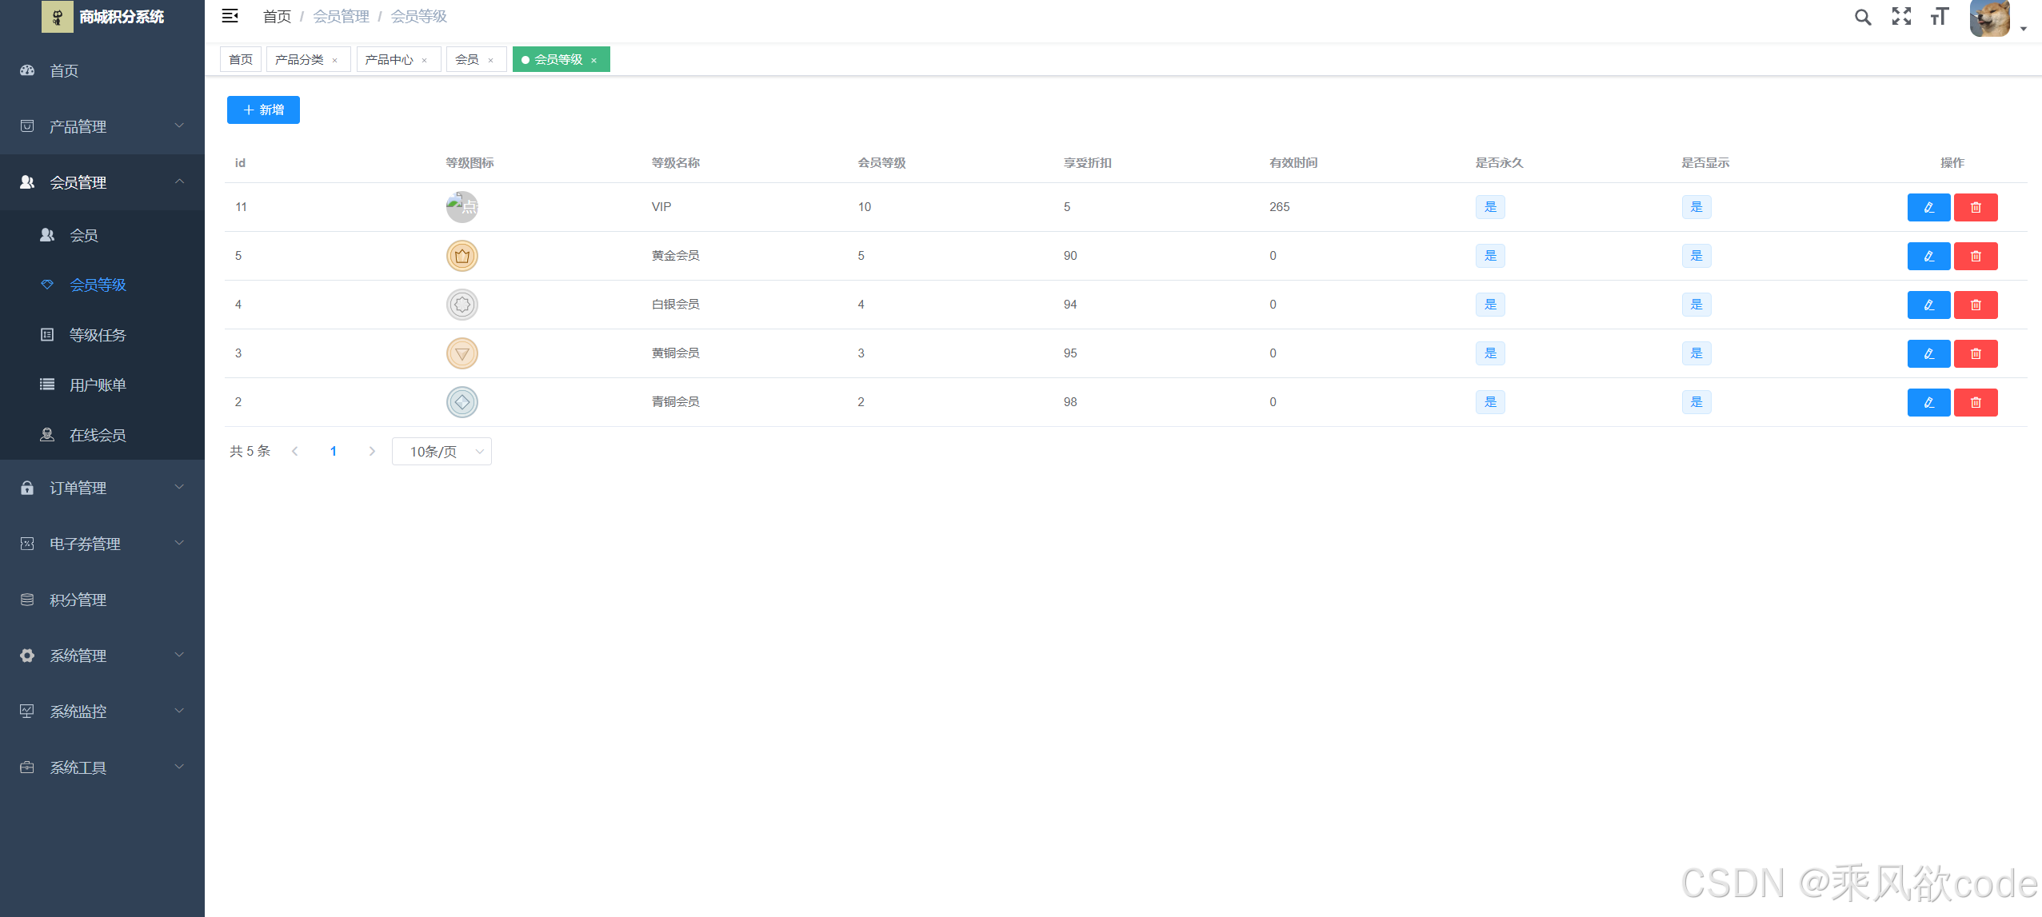Viewport: 2042px width, 917px height.
Task: Click the 是否显示 tag for 青铜会员
Action: coord(1696,402)
